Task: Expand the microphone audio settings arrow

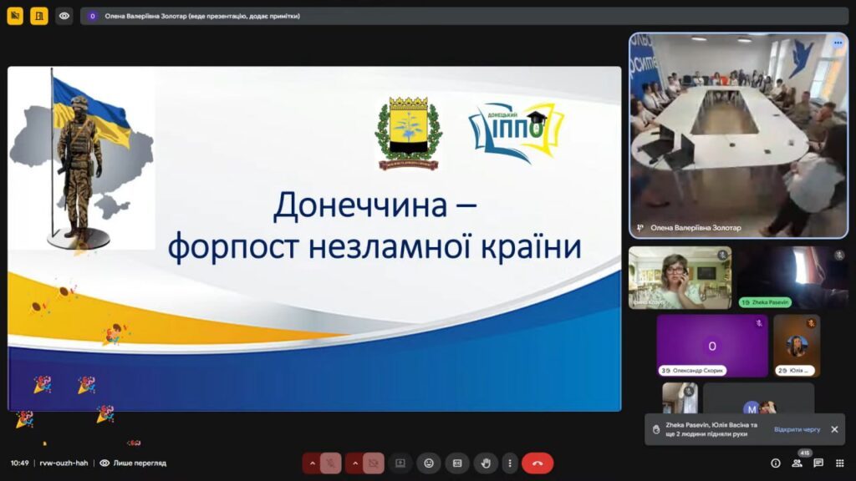Action: click(312, 463)
